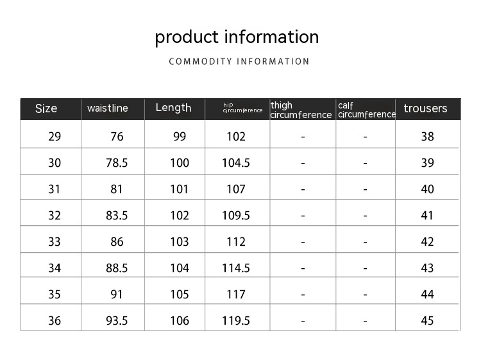Click the waistline value 91
Image resolution: width=481 pixels, height=342 pixels.
coord(117,295)
